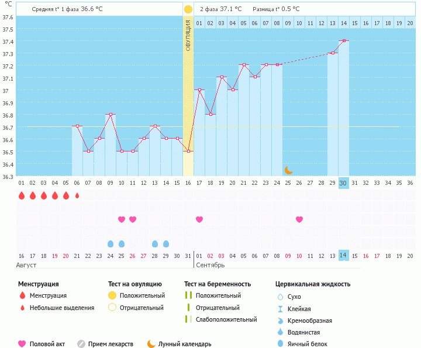421x348 pixels.
Task: Click the crescent moon icon inside the chart
Action: click(288, 170)
